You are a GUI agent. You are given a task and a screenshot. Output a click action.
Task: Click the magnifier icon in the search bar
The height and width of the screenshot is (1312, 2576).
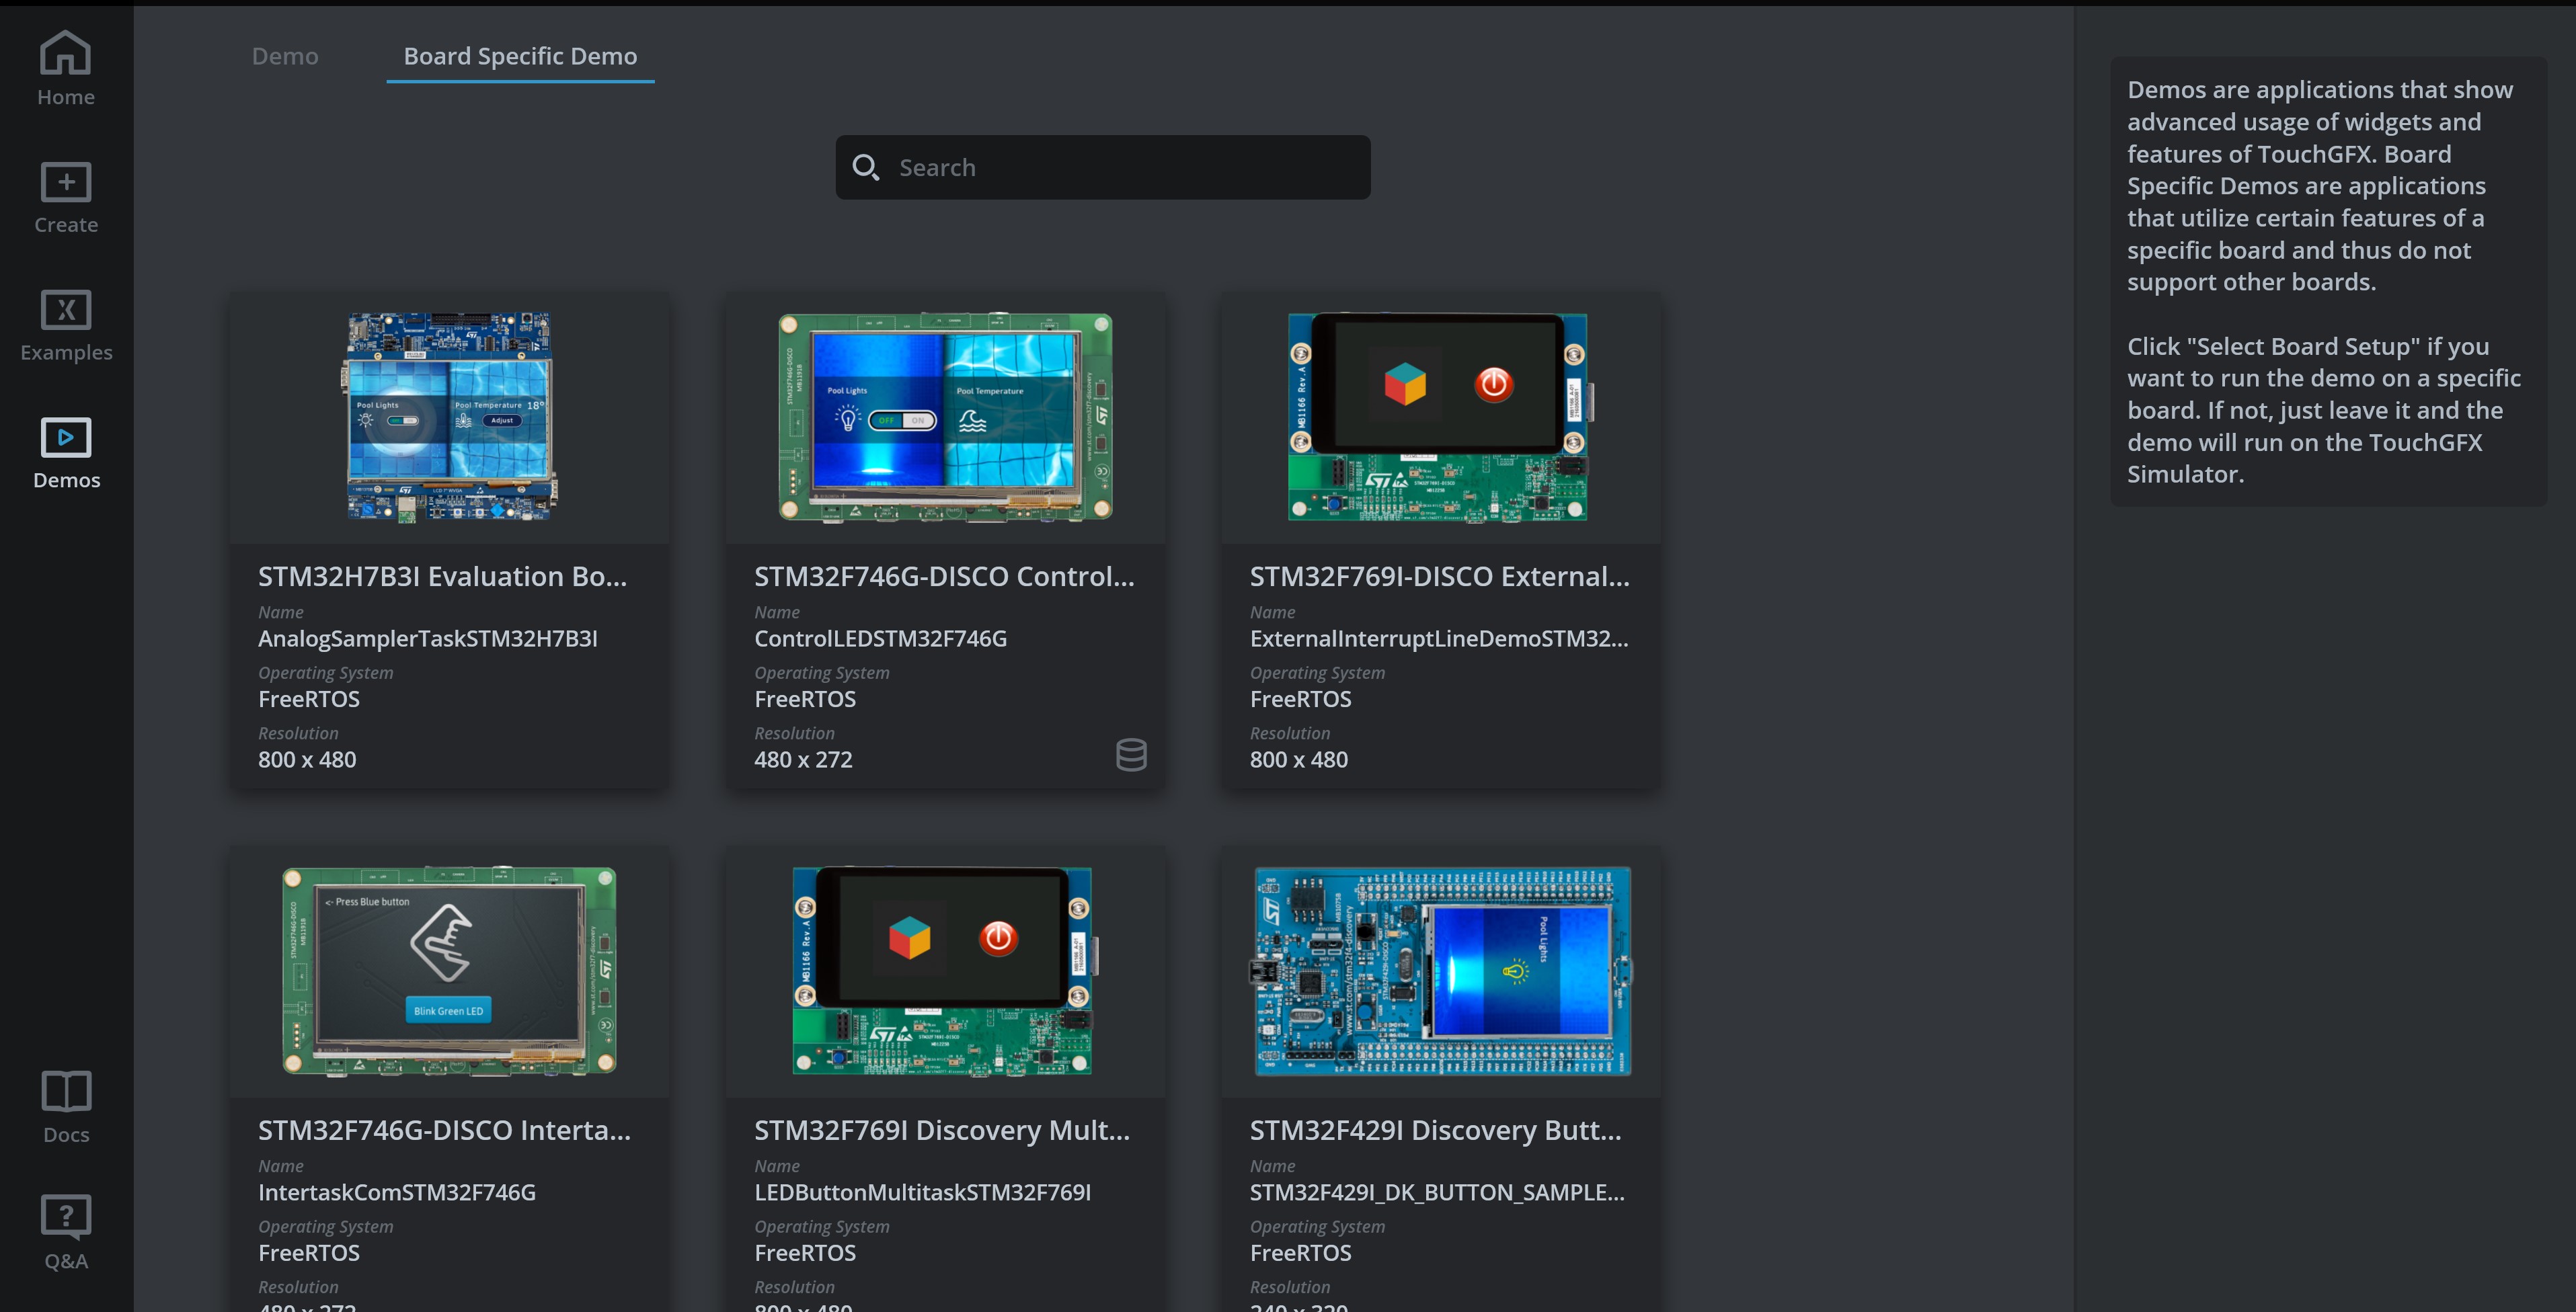pyautogui.click(x=866, y=167)
